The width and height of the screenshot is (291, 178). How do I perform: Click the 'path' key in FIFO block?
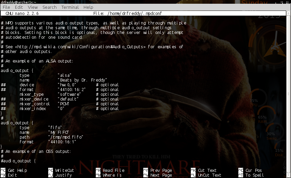click(x=24, y=137)
